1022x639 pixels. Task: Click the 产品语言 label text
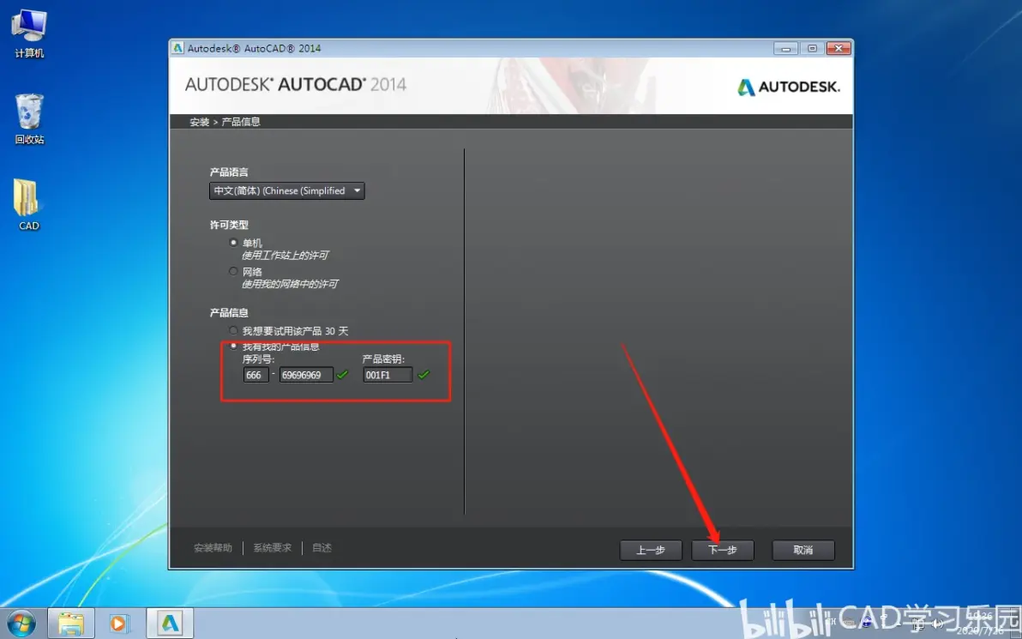(x=229, y=172)
